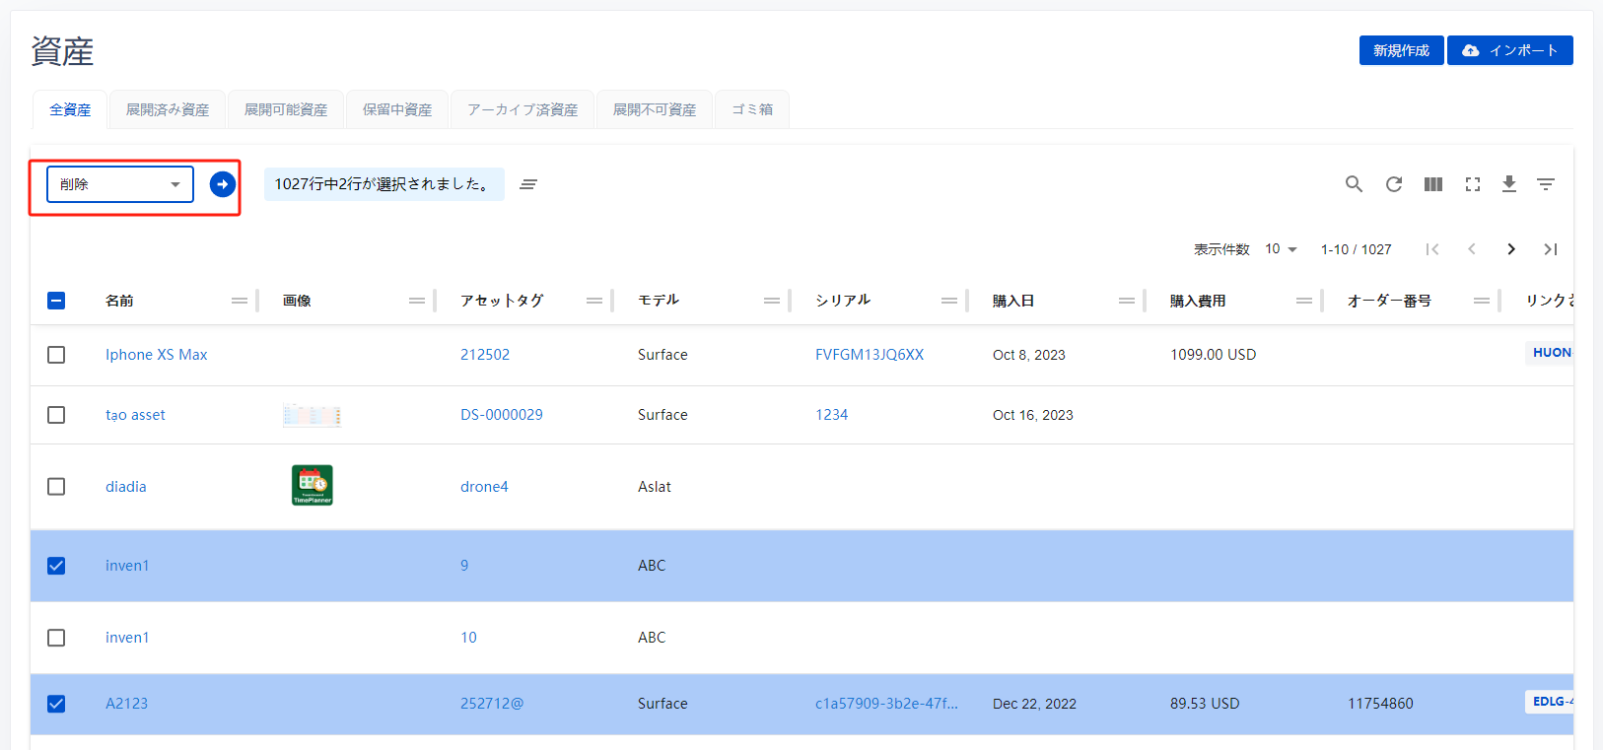Open the ゴミ箱 tab
This screenshot has height=750, width=1603.
click(751, 109)
